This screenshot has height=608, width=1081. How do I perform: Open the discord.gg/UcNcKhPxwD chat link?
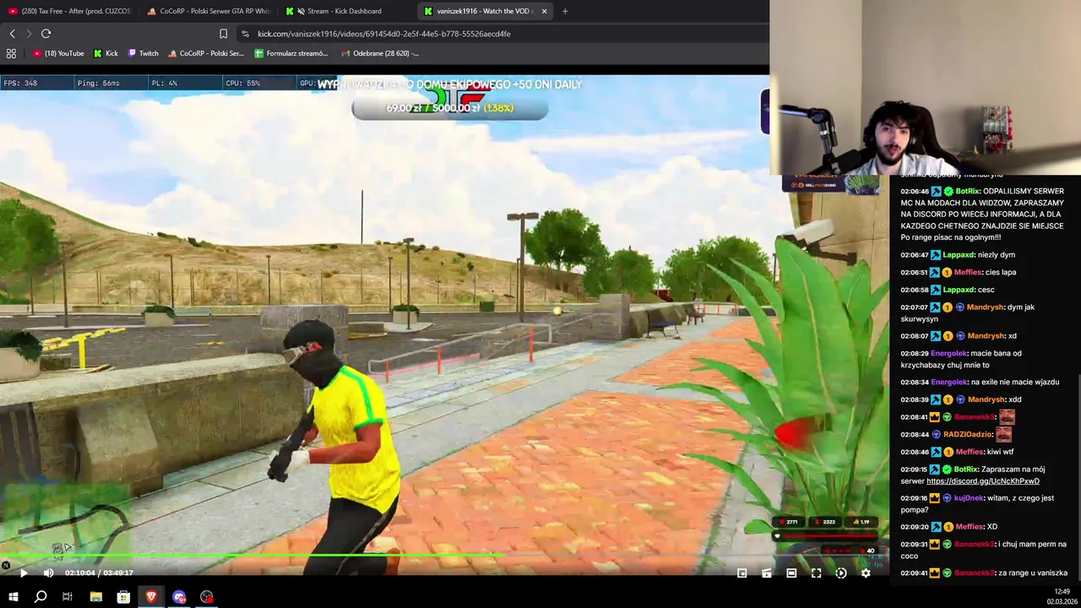click(x=982, y=481)
